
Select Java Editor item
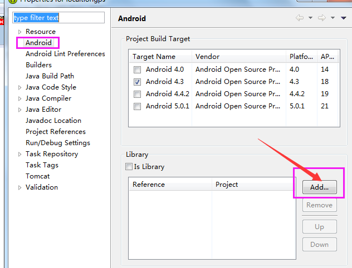pos(43,110)
